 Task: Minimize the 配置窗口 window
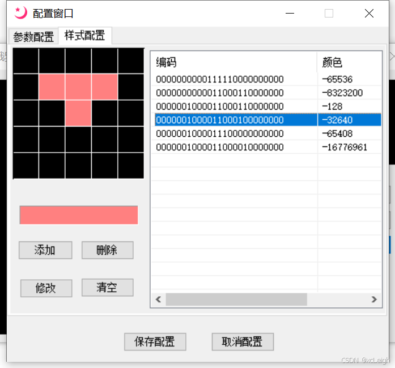[290, 14]
